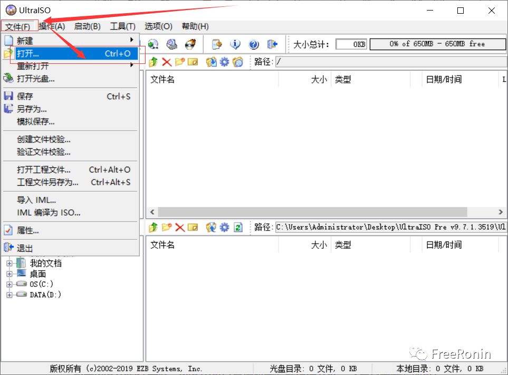Click the up-folder icon in image pane toolbar
The width and height of the screenshot is (508, 375).
tap(153, 62)
